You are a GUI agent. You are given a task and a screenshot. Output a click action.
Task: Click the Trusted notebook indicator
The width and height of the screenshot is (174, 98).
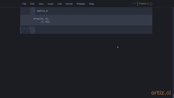pyautogui.click(x=134, y=3)
